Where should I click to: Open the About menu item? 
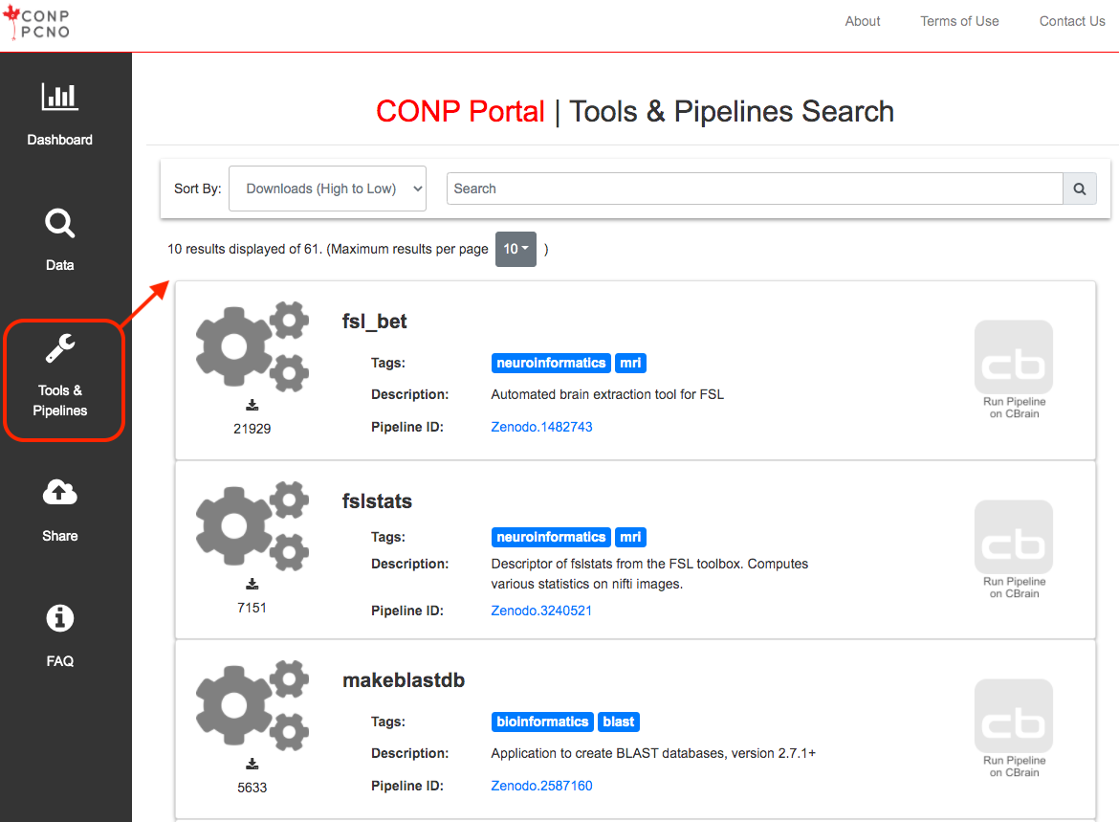pyautogui.click(x=862, y=21)
